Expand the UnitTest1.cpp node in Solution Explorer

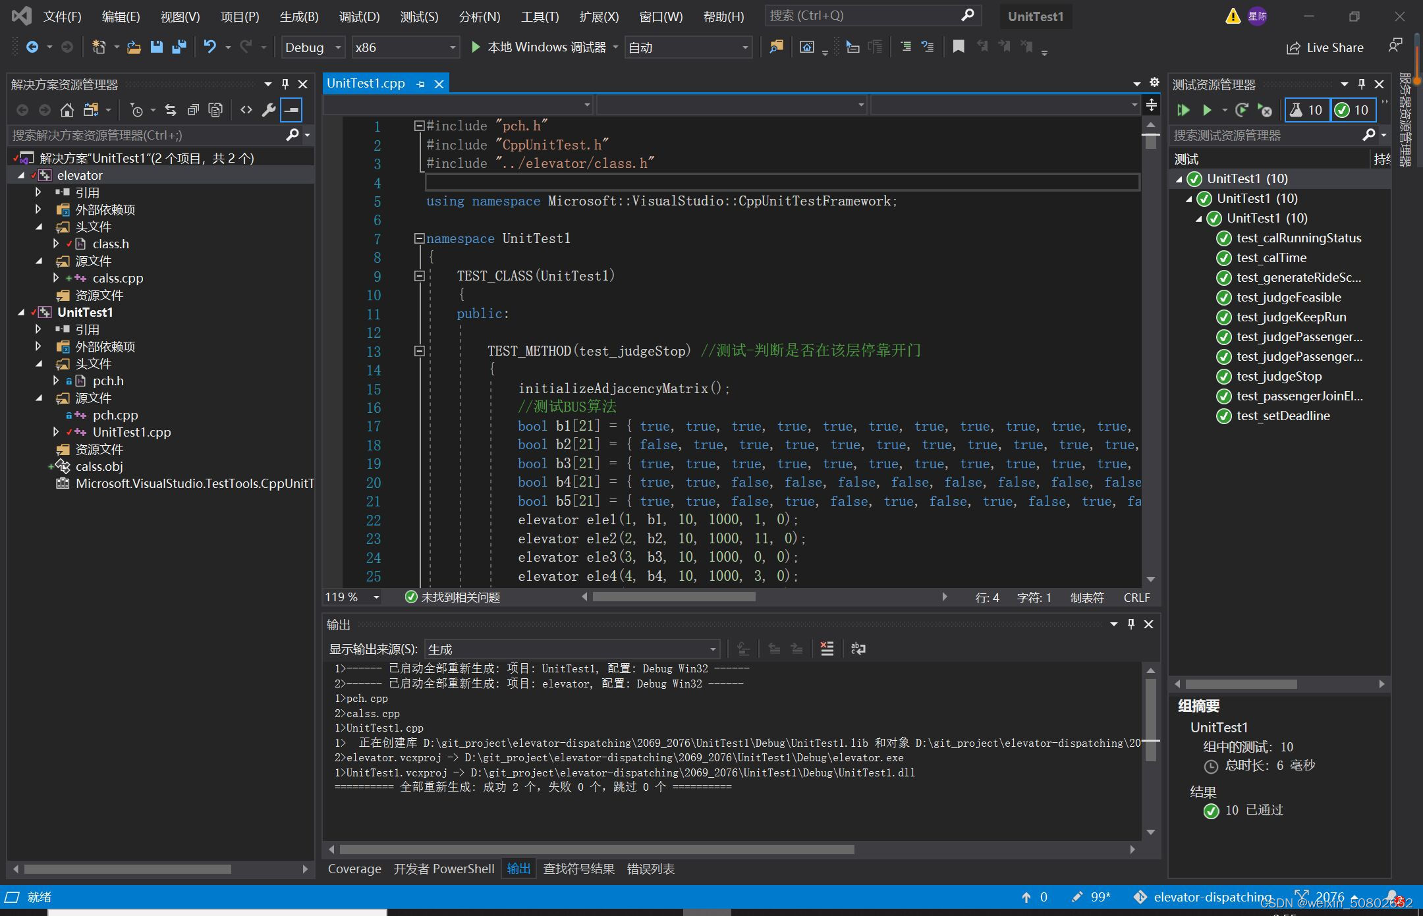click(x=56, y=432)
